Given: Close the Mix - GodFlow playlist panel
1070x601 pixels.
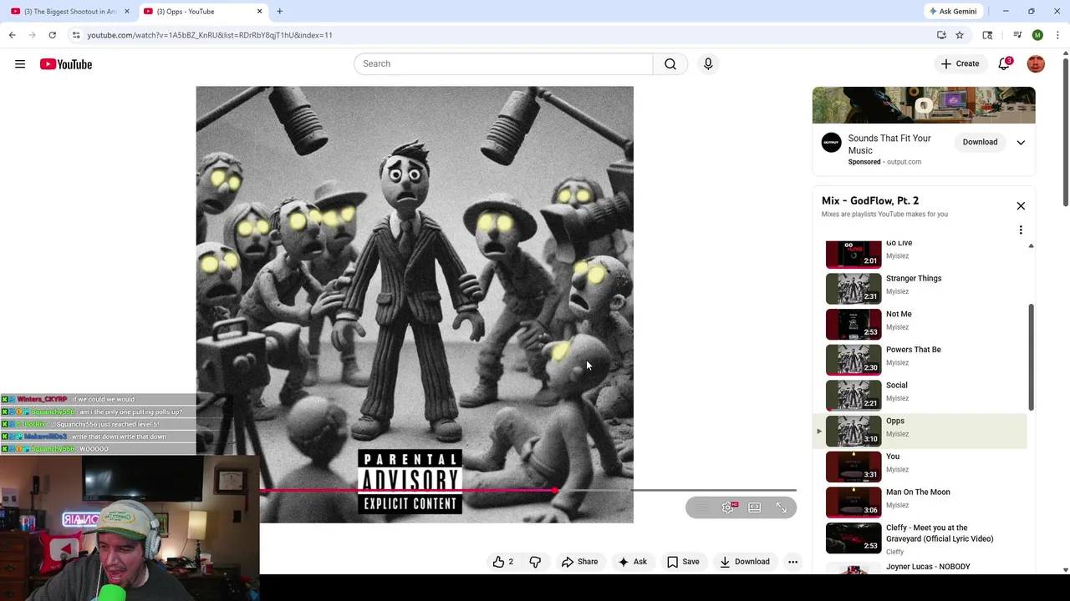Looking at the screenshot, I should click(1021, 206).
